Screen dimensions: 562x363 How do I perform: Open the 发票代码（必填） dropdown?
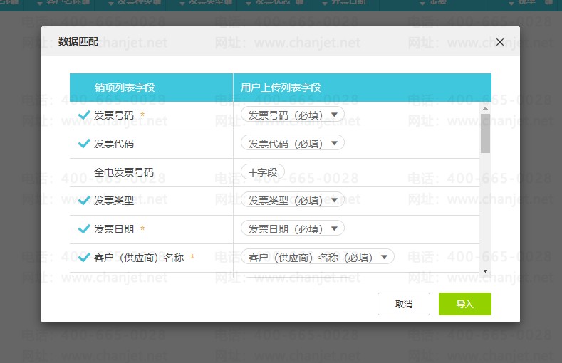[x=293, y=143]
